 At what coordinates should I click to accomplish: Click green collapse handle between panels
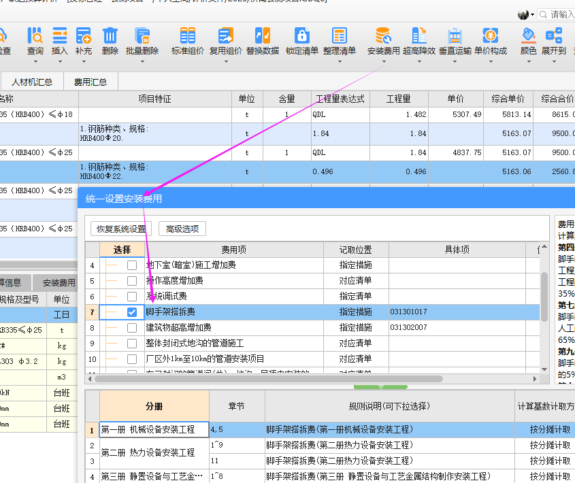click(380, 387)
